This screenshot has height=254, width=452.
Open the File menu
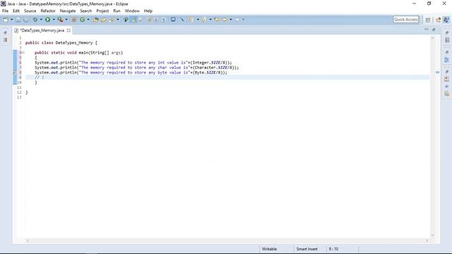coord(5,11)
